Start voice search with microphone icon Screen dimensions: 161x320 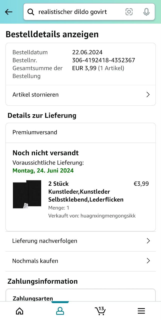point(146,12)
